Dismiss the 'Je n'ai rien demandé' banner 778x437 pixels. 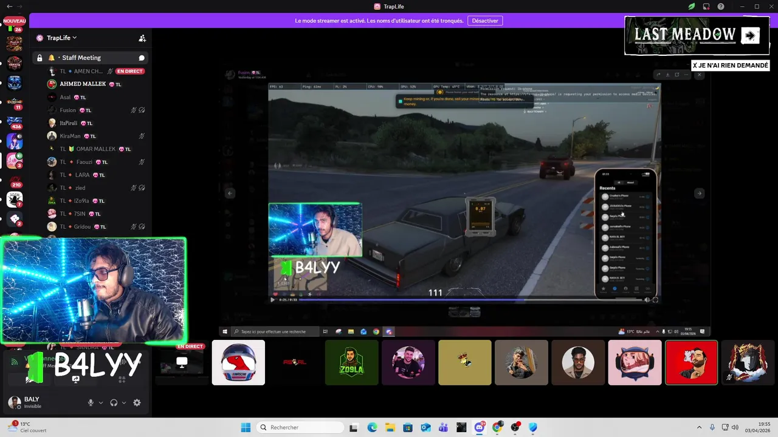[731, 66]
